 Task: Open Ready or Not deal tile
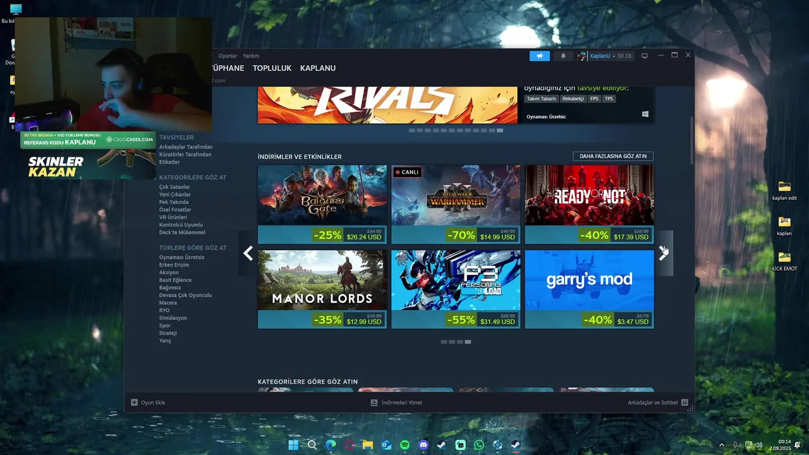(x=589, y=205)
